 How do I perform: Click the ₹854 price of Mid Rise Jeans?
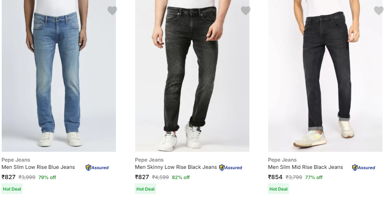[x=275, y=177]
